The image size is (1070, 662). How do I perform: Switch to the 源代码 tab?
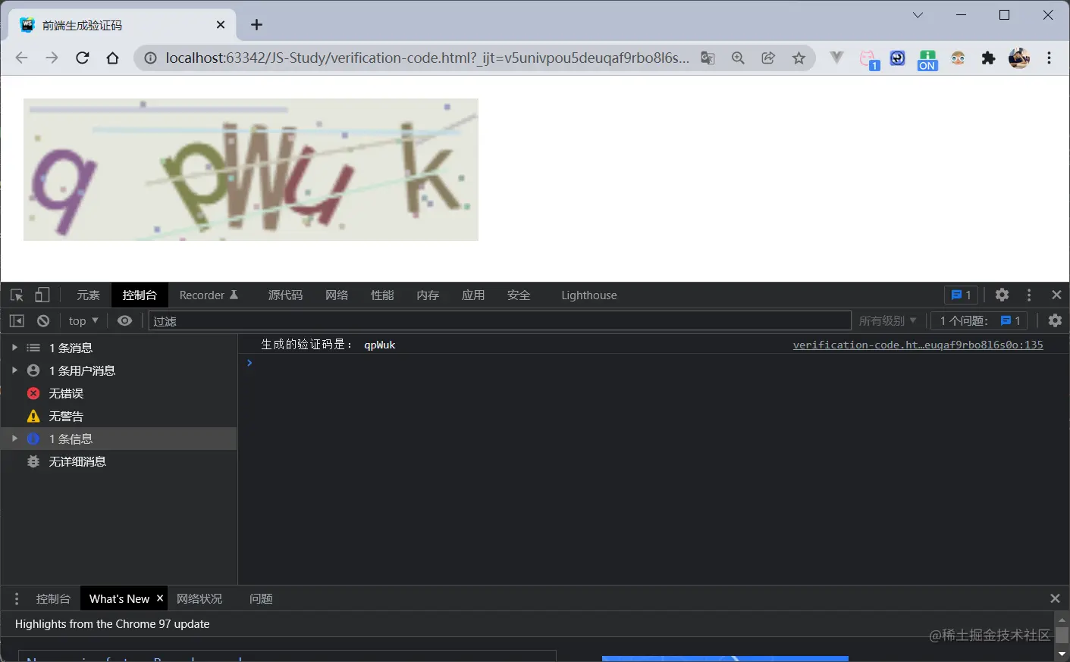pos(285,295)
